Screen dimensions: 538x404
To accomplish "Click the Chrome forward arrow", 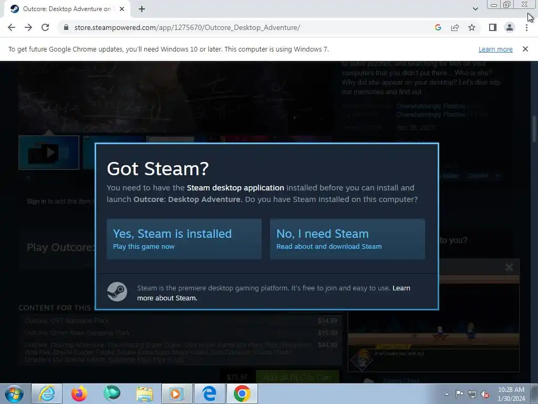I will (28, 27).
